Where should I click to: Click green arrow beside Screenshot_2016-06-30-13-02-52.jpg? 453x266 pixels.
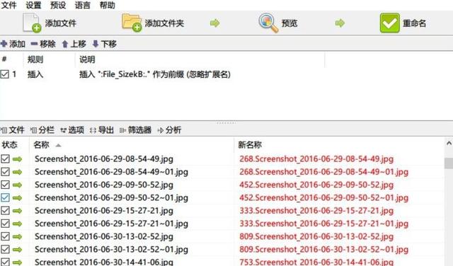pyautogui.click(x=17, y=236)
